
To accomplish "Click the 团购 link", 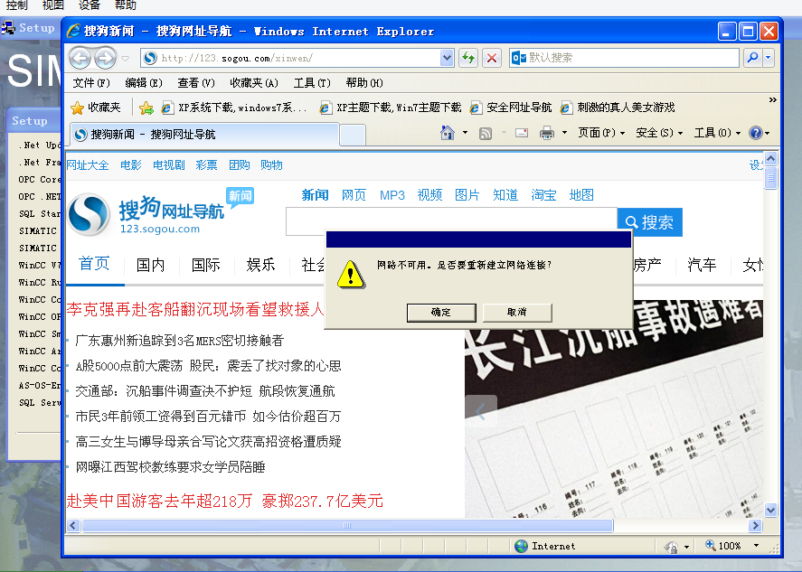I will (x=240, y=165).
